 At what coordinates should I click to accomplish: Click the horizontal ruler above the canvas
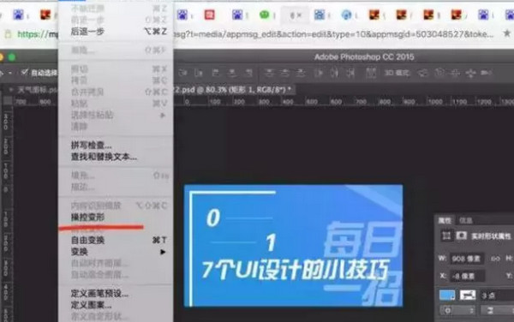point(344,102)
